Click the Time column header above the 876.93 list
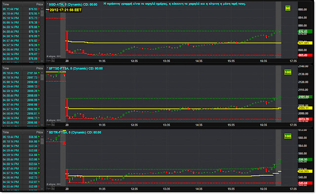Viewport: 316px width, 194px height. pos(6,4)
